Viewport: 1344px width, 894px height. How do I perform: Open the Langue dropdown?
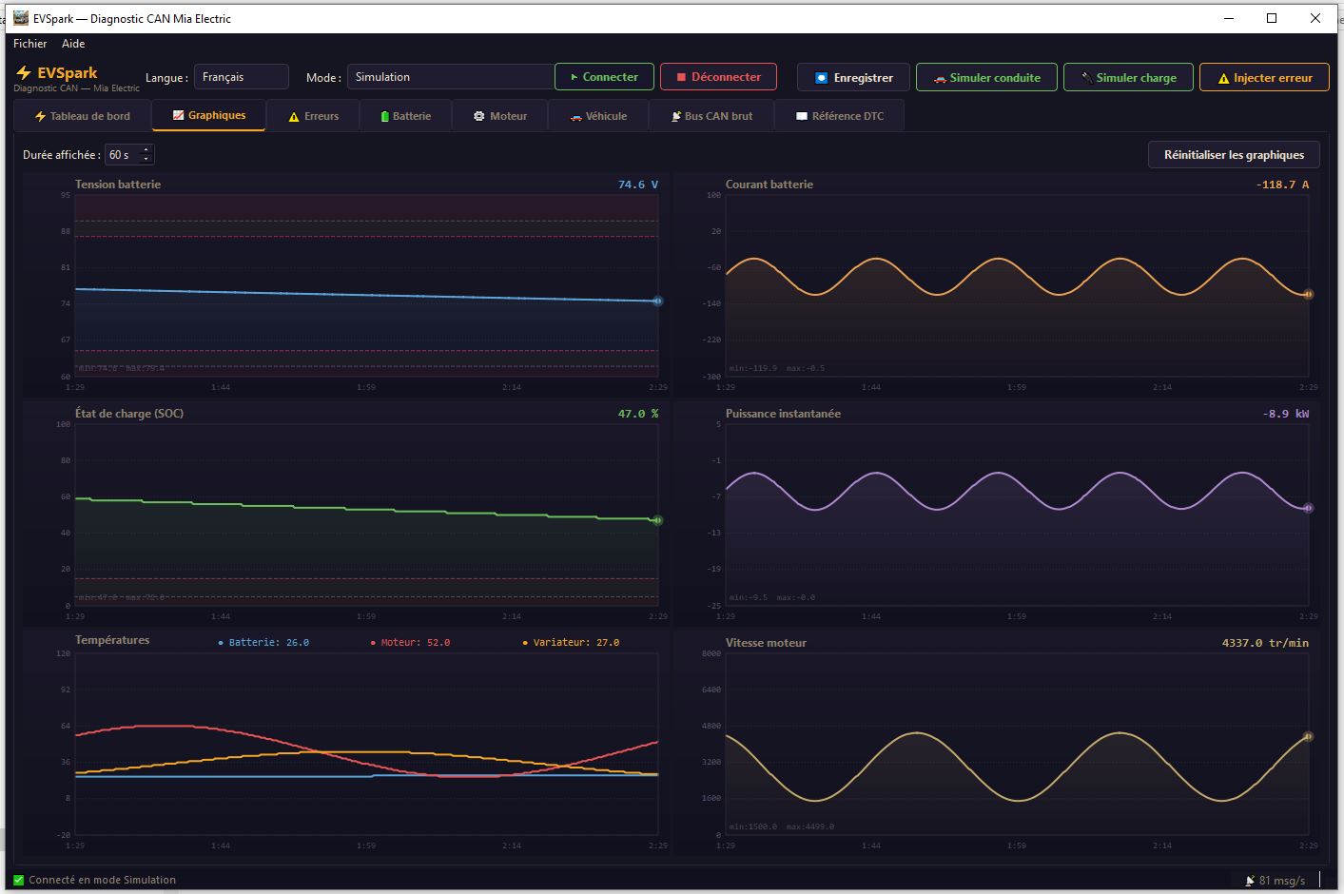coord(241,77)
